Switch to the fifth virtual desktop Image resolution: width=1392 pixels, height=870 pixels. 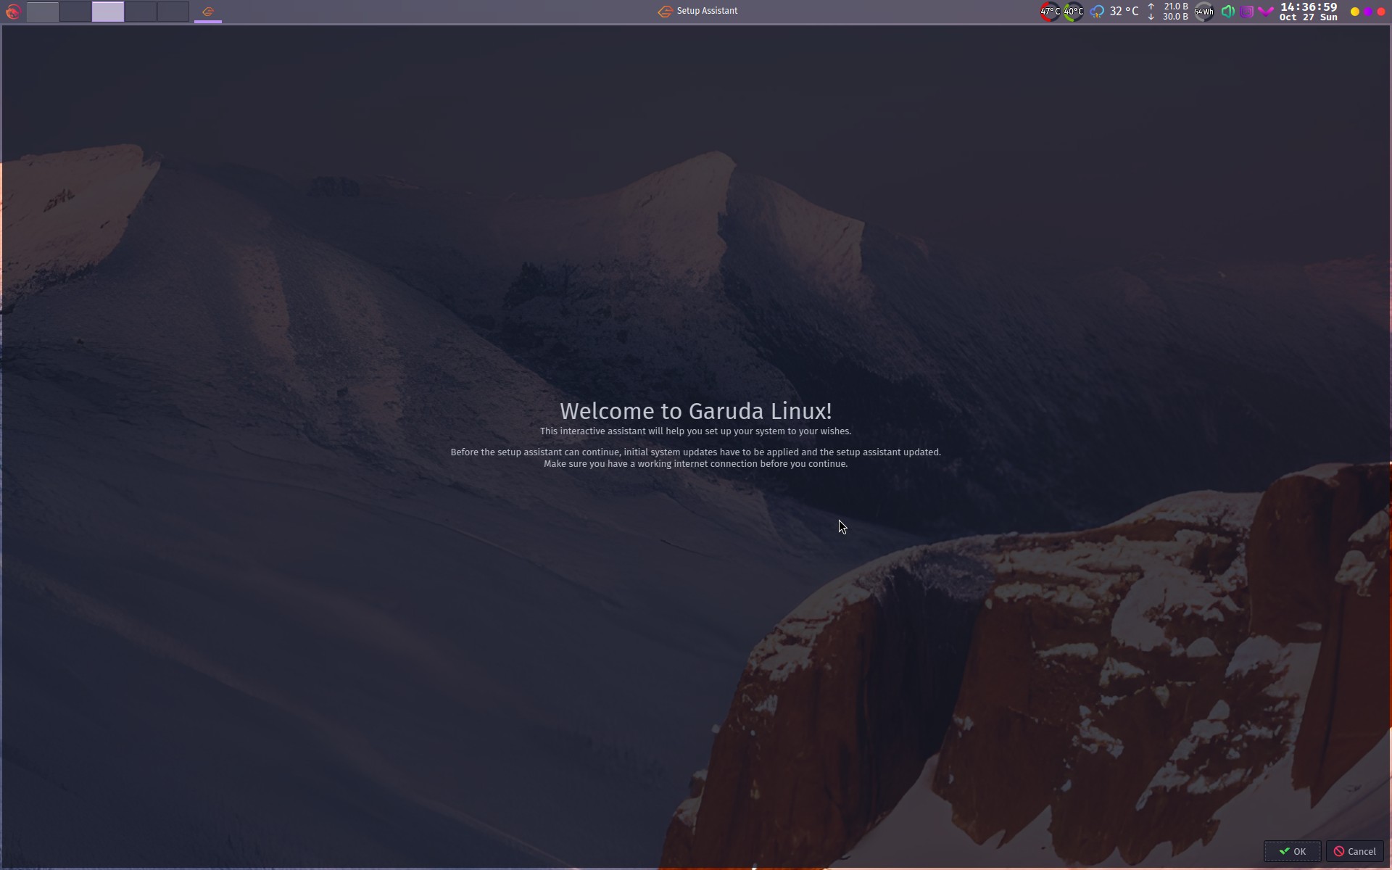(173, 12)
